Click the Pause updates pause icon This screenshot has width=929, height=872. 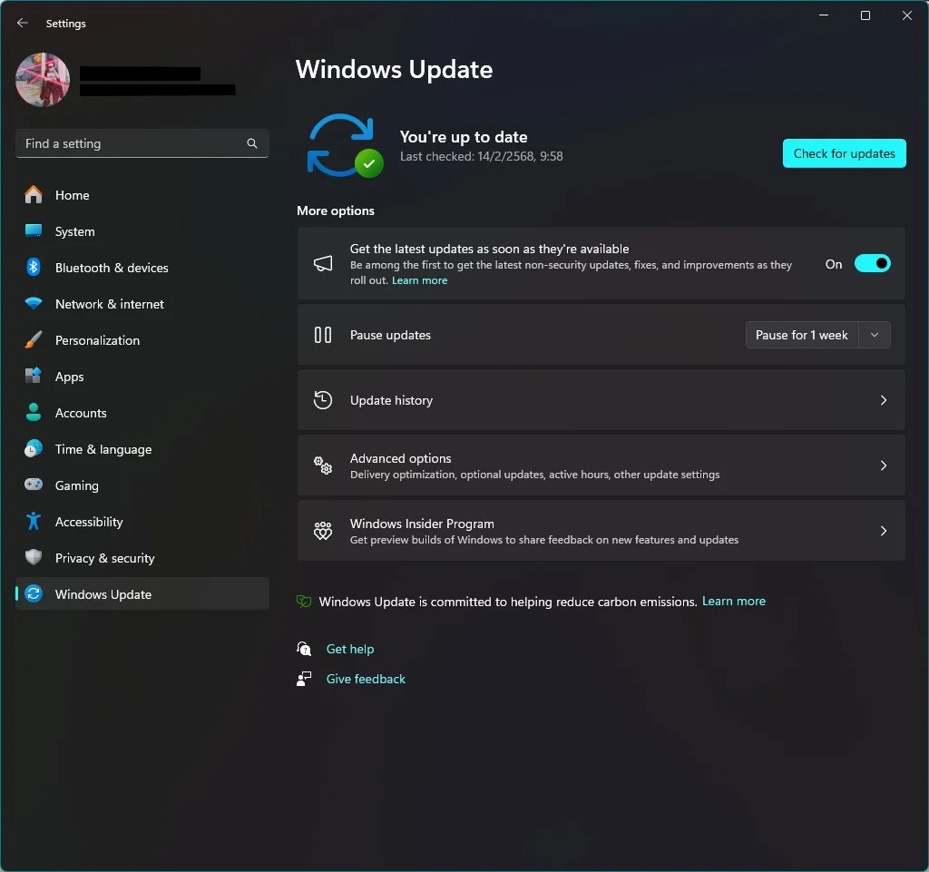point(323,335)
